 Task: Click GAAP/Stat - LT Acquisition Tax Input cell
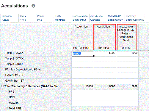pyautogui.click(x=105, y=76)
